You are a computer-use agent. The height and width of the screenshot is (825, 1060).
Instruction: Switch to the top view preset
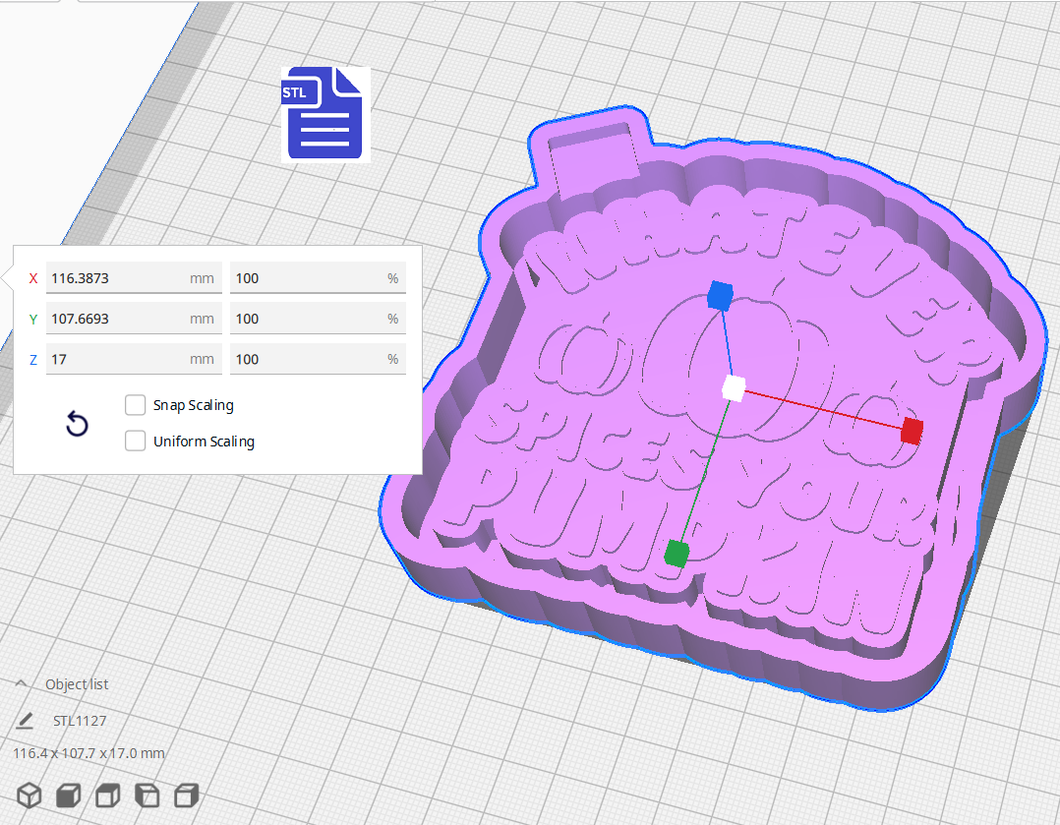coord(106,796)
